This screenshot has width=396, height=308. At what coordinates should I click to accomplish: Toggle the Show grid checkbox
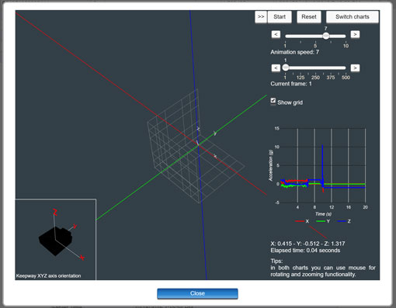pyautogui.click(x=273, y=101)
